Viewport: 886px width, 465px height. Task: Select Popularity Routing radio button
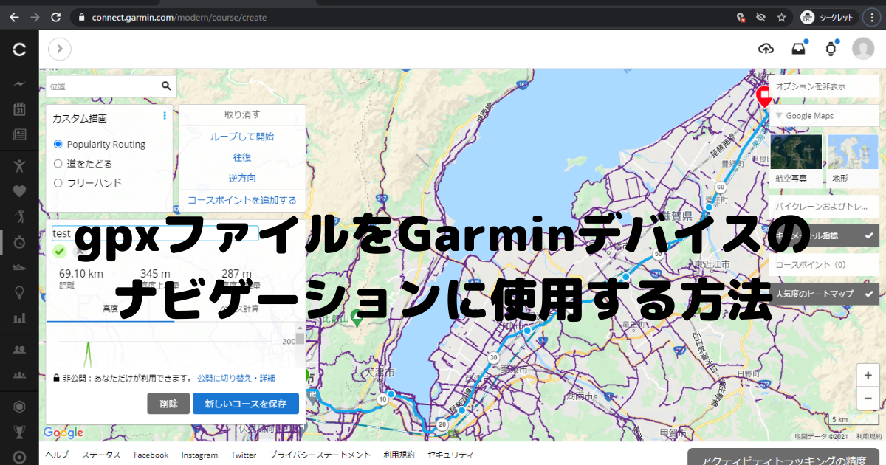58,144
